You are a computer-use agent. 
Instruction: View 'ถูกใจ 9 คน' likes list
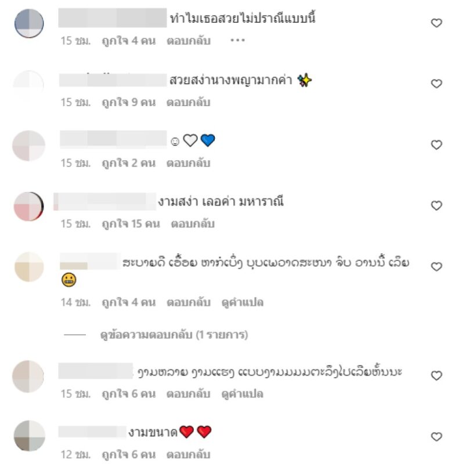pos(129,103)
